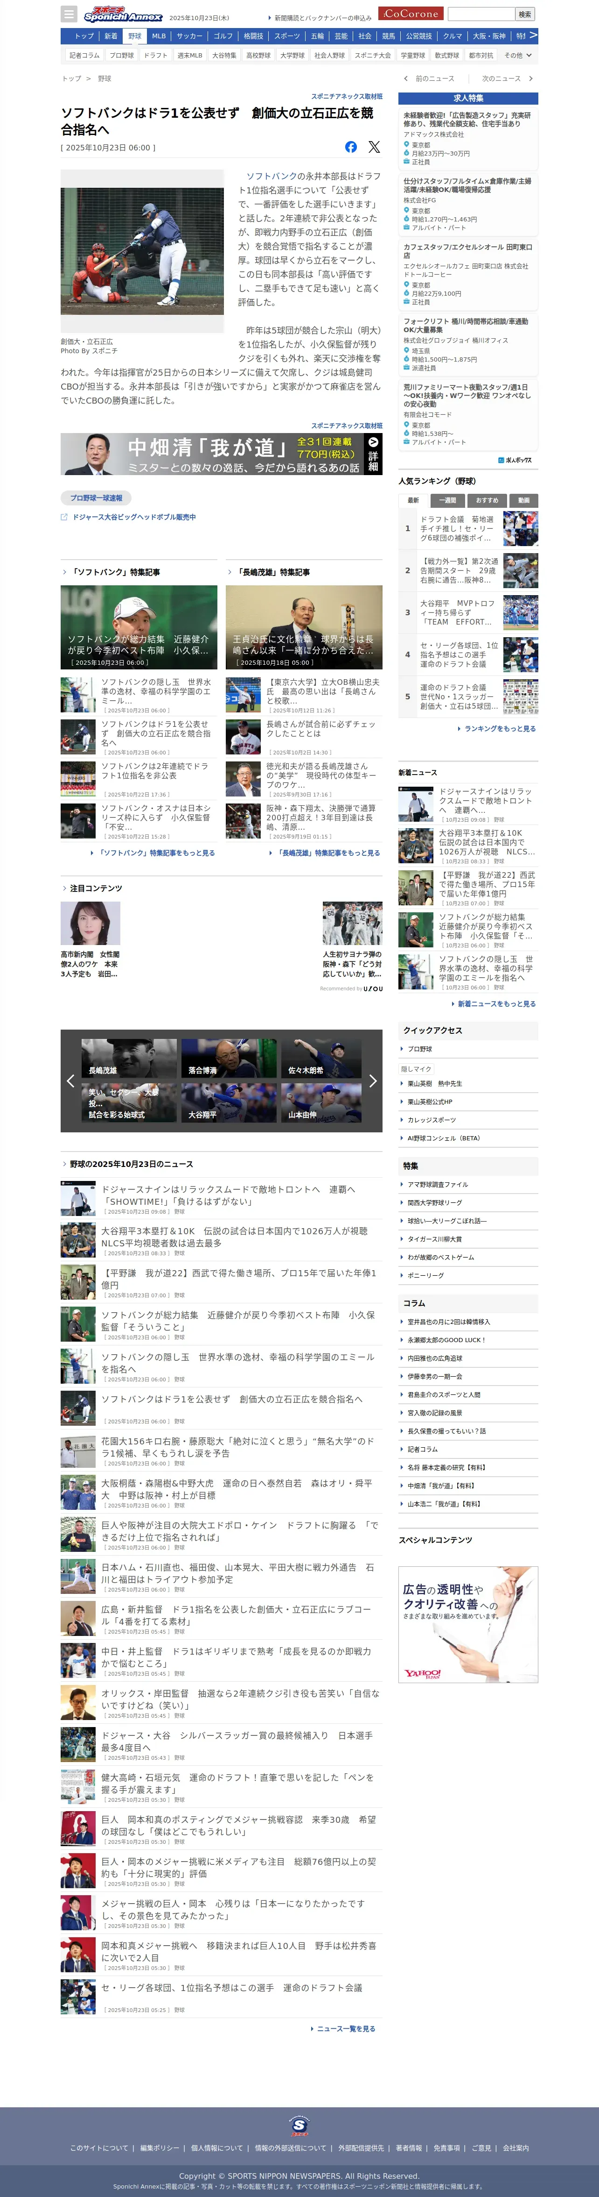The image size is (599, 2197).
Task: Open rank 1 ドラフト会議 菊地選手イチ推し article
Action: point(469,529)
